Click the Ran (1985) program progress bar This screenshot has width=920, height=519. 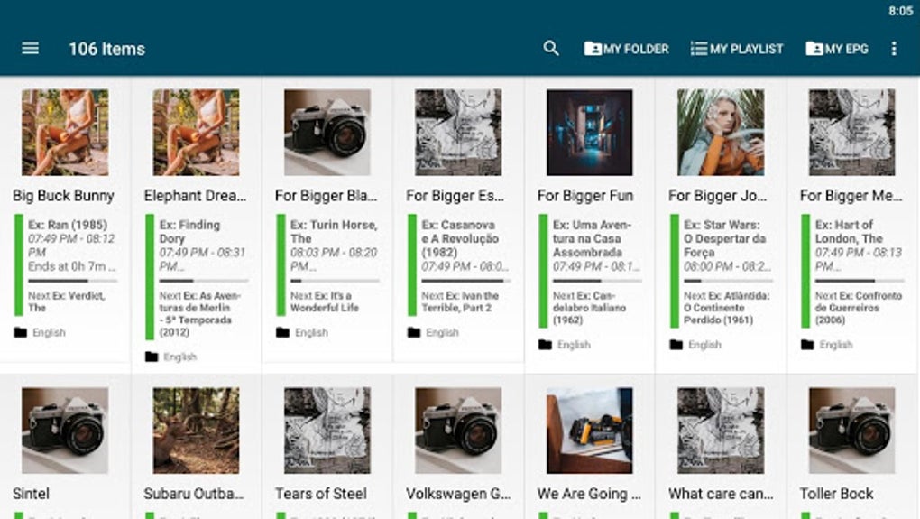[72, 281]
